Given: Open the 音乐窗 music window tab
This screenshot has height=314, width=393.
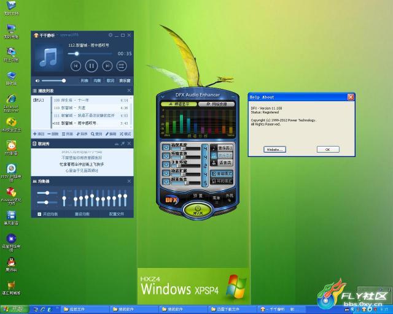Looking at the screenshot, I should point(125,80).
